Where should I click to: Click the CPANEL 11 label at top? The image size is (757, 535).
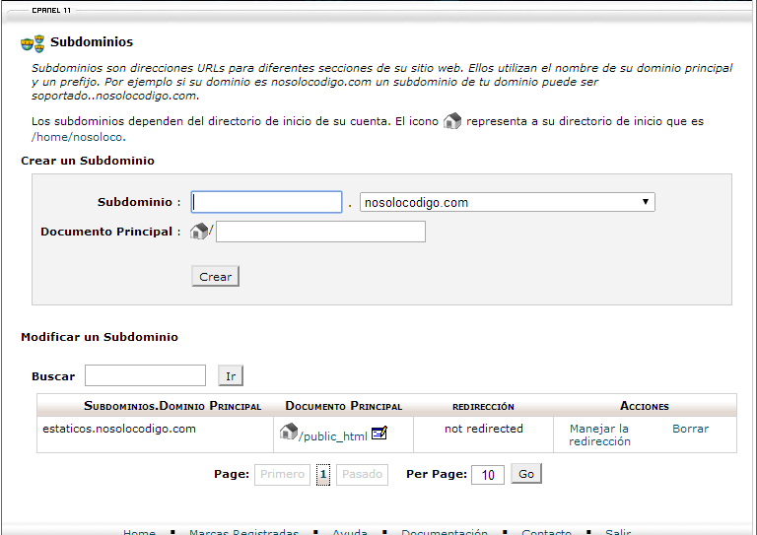point(51,10)
